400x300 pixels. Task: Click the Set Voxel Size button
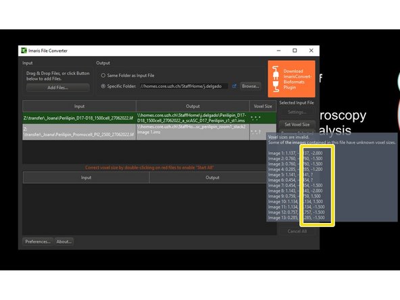tap(297, 124)
